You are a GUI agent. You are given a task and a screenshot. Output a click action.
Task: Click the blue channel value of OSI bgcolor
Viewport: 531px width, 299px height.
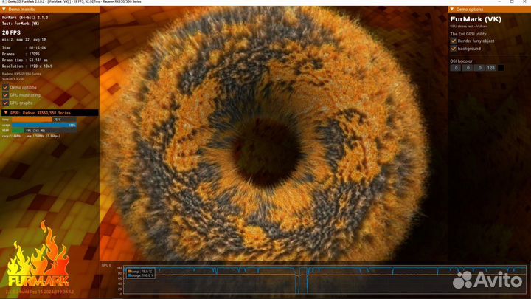coord(479,68)
